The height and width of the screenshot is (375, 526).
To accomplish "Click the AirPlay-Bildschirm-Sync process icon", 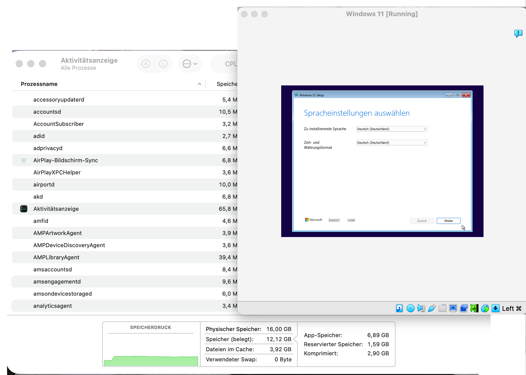I will pos(24,160).
